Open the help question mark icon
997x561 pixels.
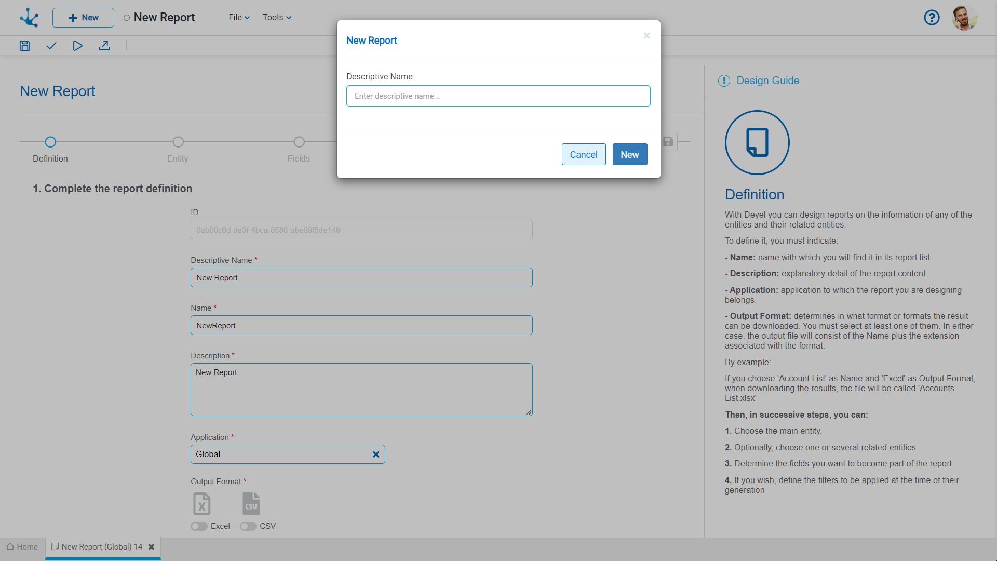pyautogui.click(x=932, y=18)
